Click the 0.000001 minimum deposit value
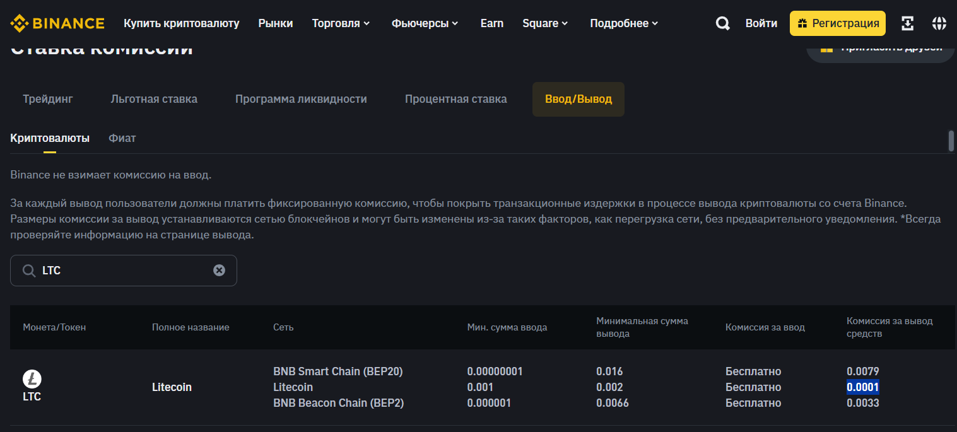 tap(489, 403)
